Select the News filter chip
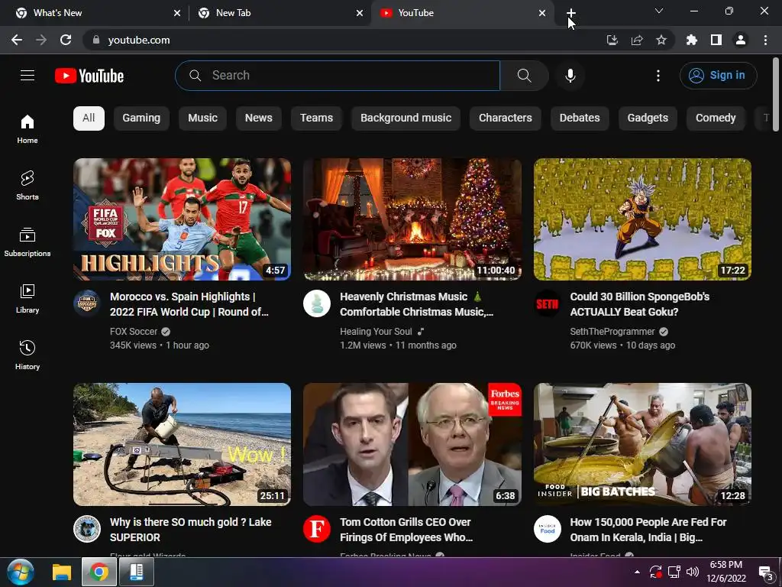This screenshot has height=587, width=782. (258, 118)
